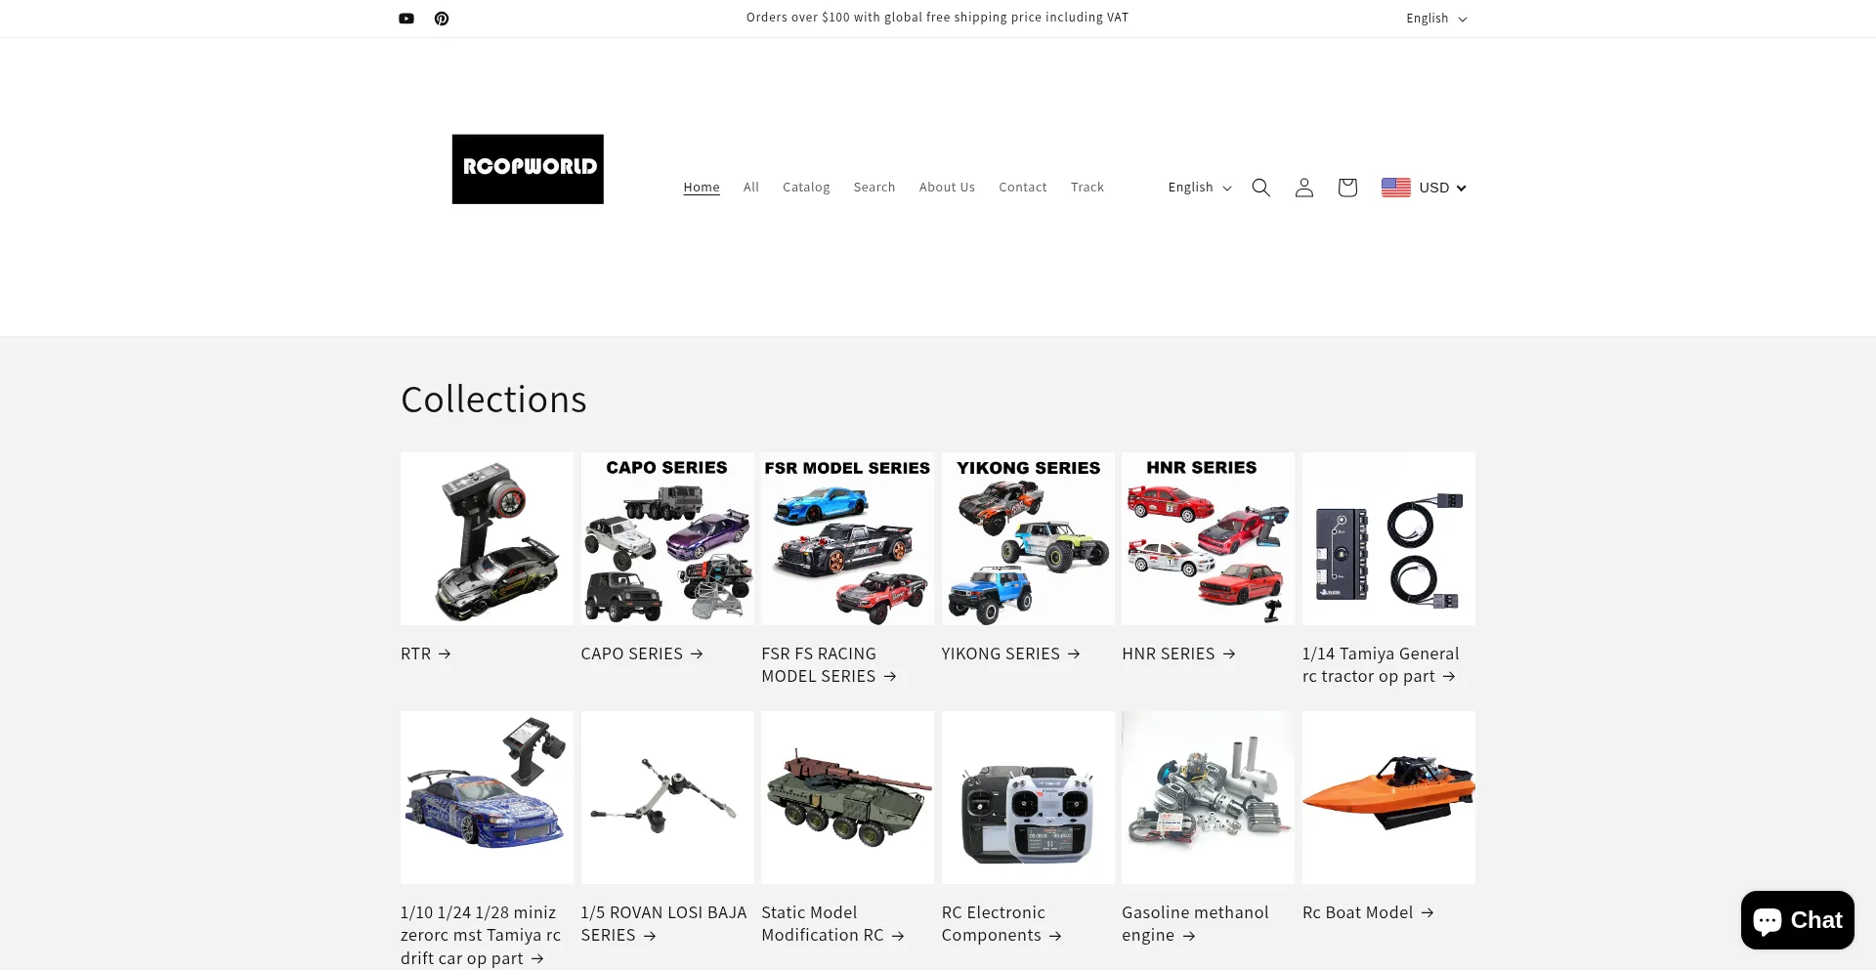Click the RCOPWORLD logo

[528, 169]
